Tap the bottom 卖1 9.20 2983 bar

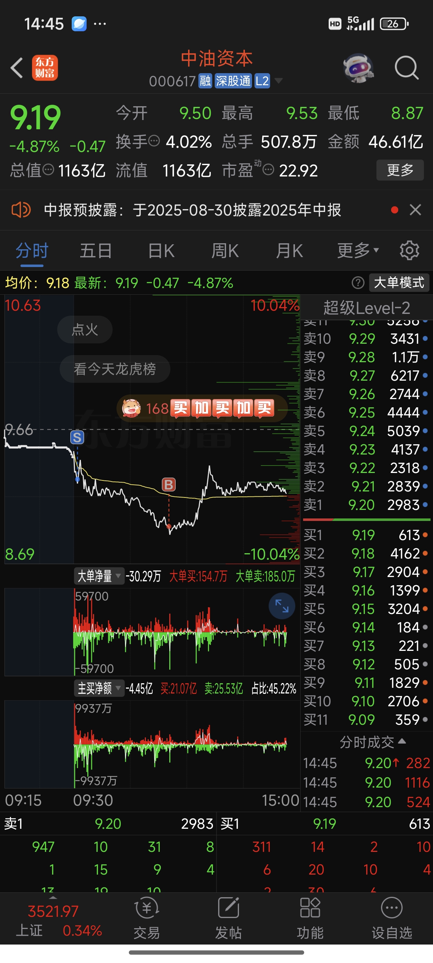tap(108, 823)
